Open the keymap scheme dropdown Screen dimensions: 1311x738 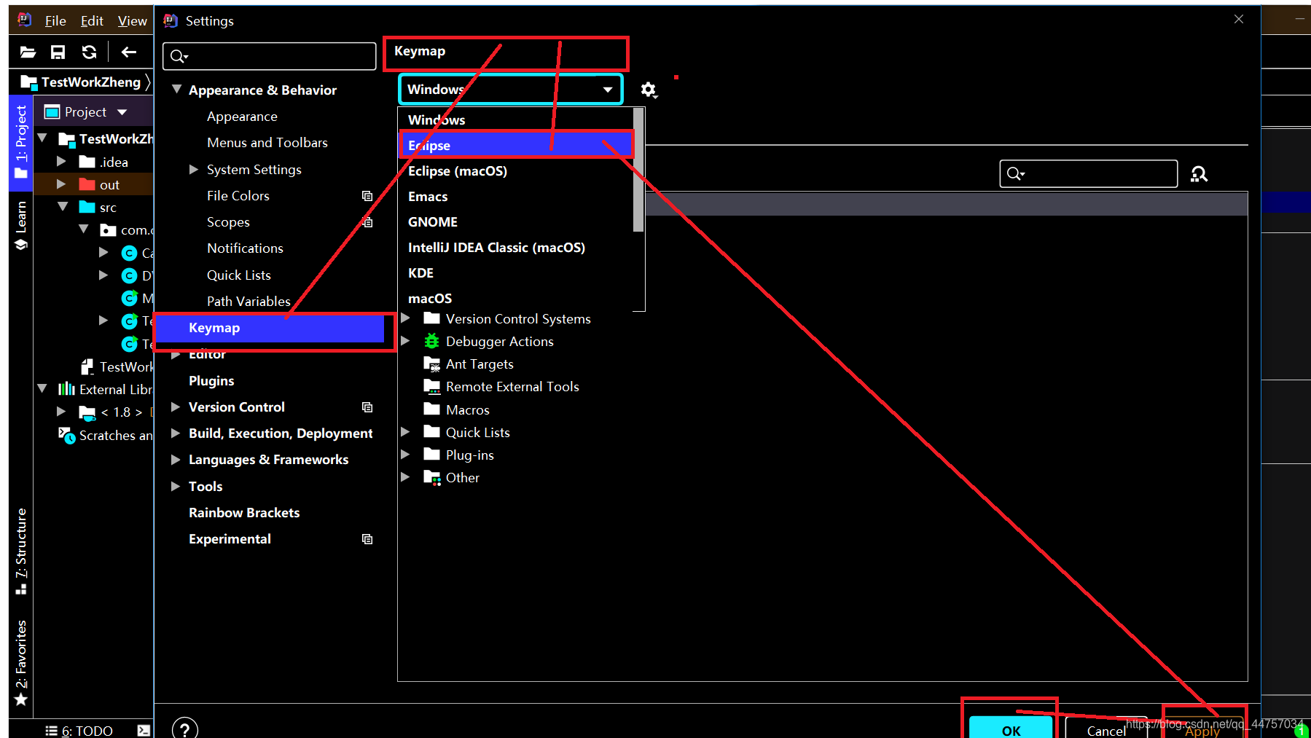511,90
